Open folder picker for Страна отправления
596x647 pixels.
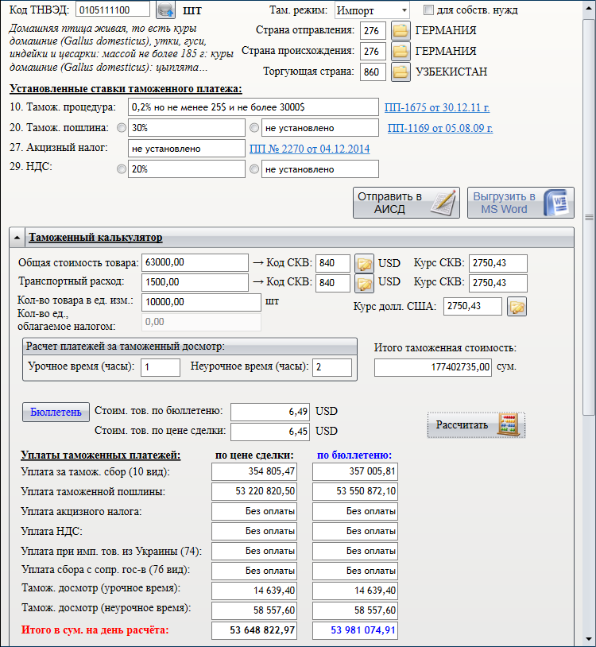401,30
